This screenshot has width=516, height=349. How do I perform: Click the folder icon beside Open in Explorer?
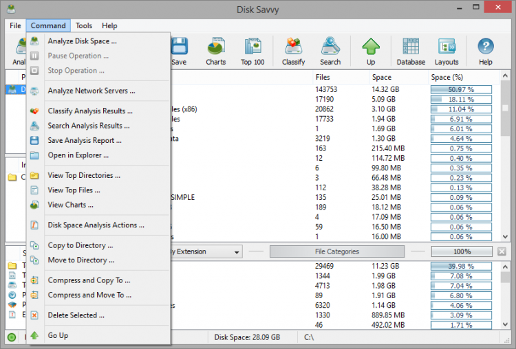tap(34, 155)
